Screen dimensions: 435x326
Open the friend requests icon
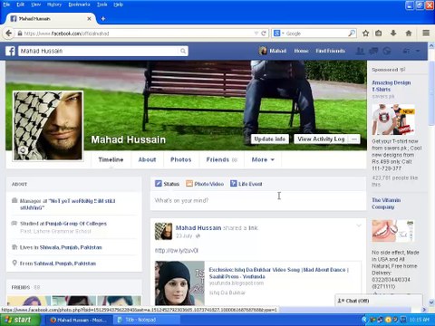point(360,51)
